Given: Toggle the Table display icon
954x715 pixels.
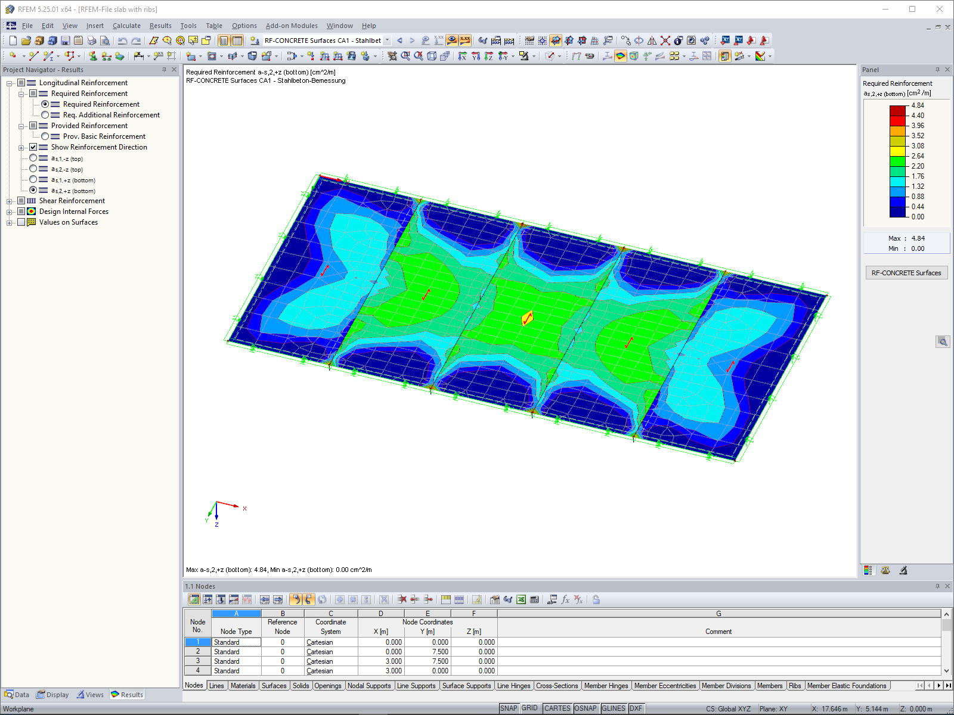Looking at the screenshot, I should (237, 41).
